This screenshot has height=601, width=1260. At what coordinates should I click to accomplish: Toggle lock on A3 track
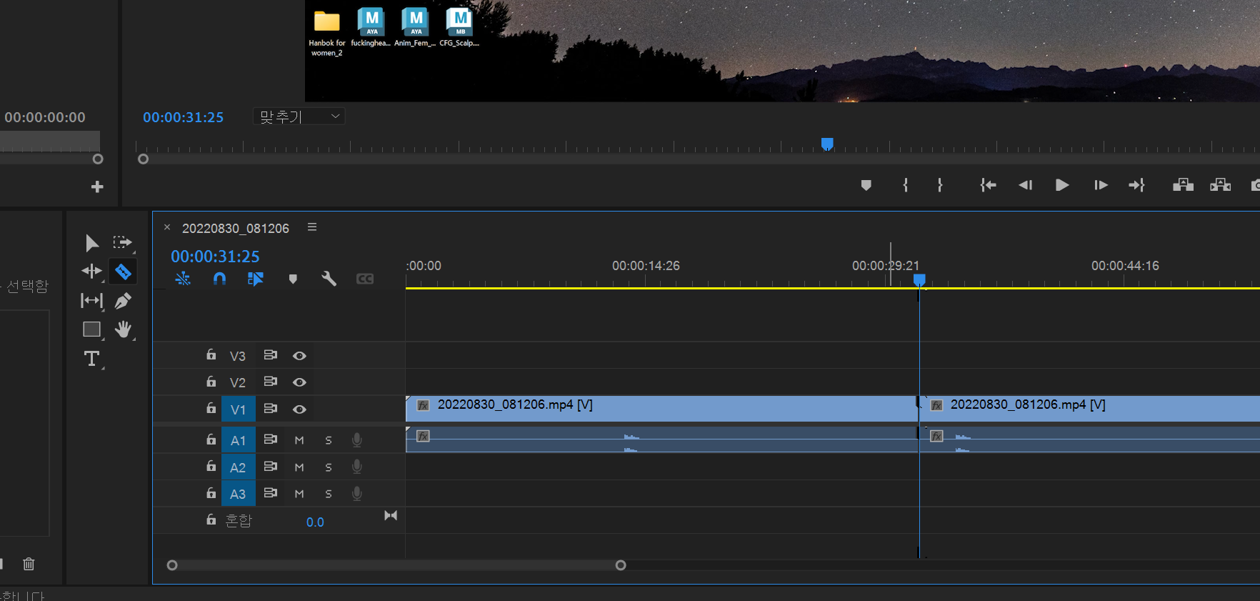[211, 492]
